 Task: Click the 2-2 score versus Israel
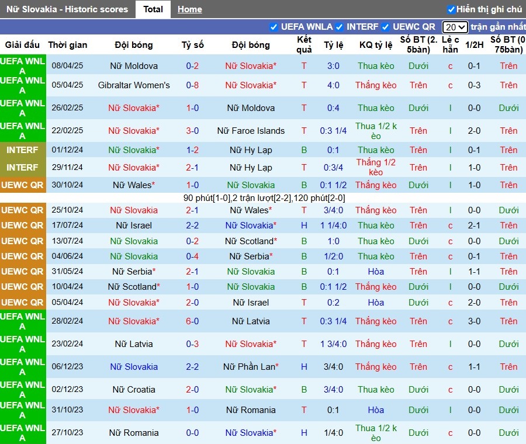tap(192, 226)
